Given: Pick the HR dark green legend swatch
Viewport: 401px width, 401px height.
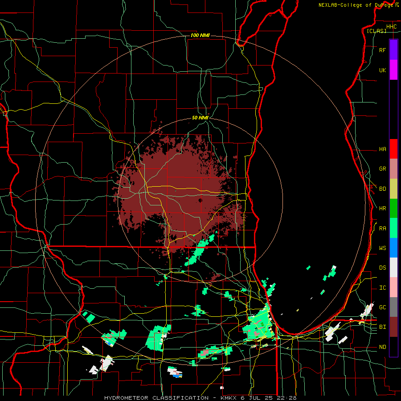Looking at the screenshot, I should pos(393,209).
